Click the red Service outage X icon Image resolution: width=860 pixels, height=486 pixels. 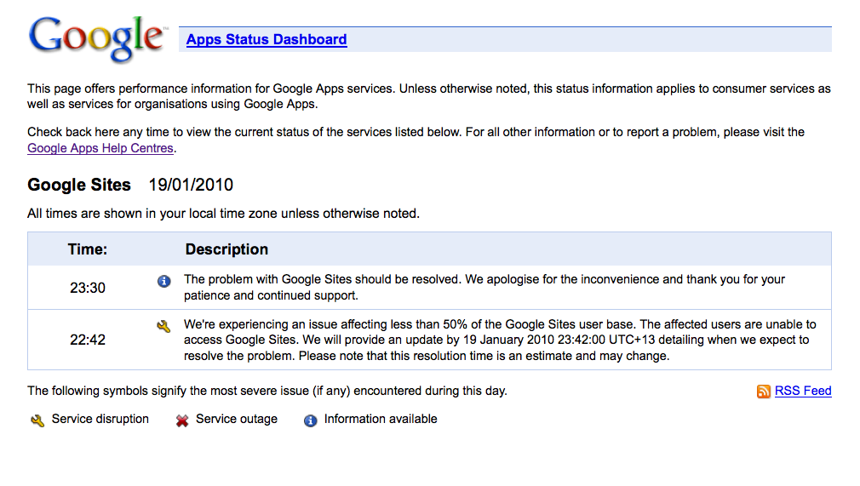(182, 420)
